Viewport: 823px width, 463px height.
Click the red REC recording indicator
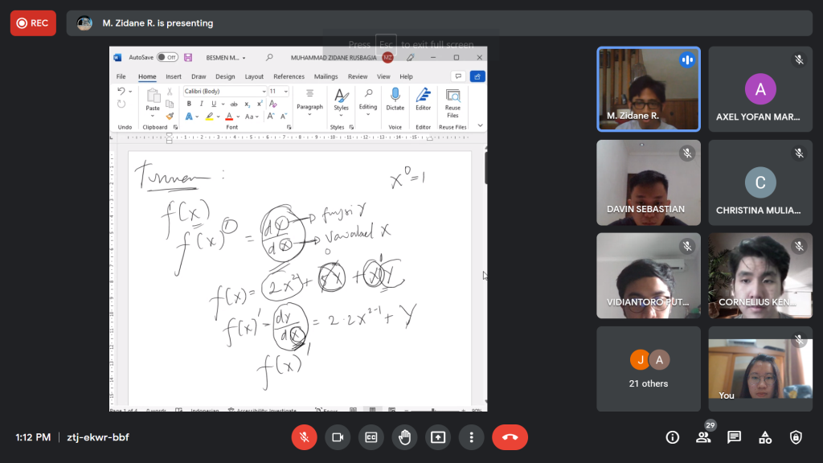click(33, 23)
